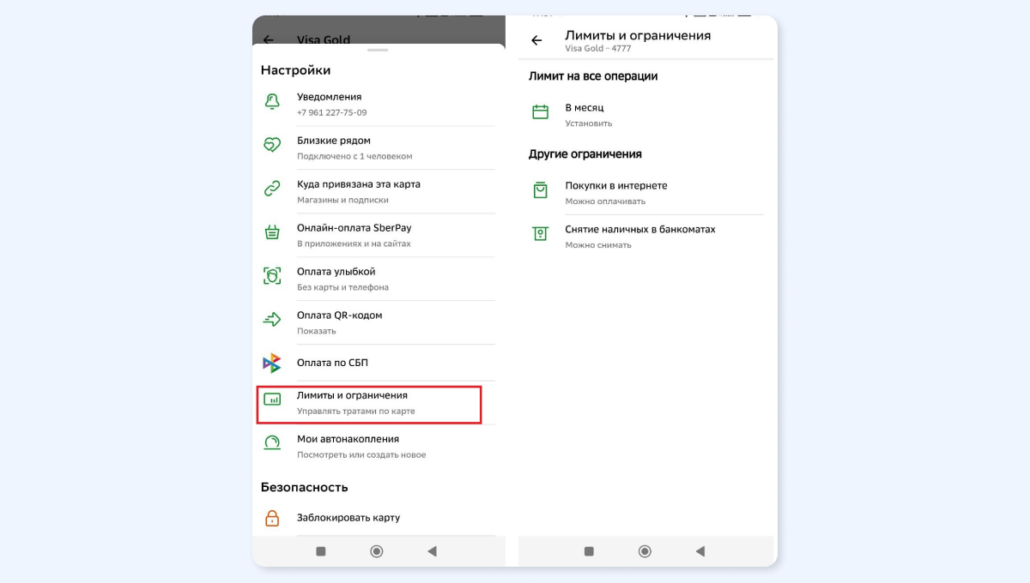
Task: Go back from Лимиты и ограничения screen
Action: click(537, 40)
